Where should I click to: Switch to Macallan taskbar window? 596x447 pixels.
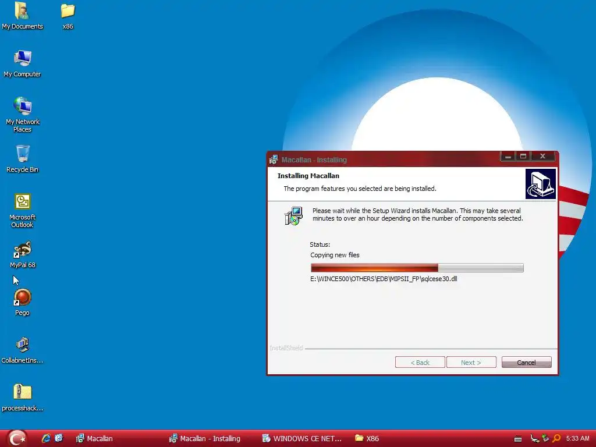coord(94,439)
